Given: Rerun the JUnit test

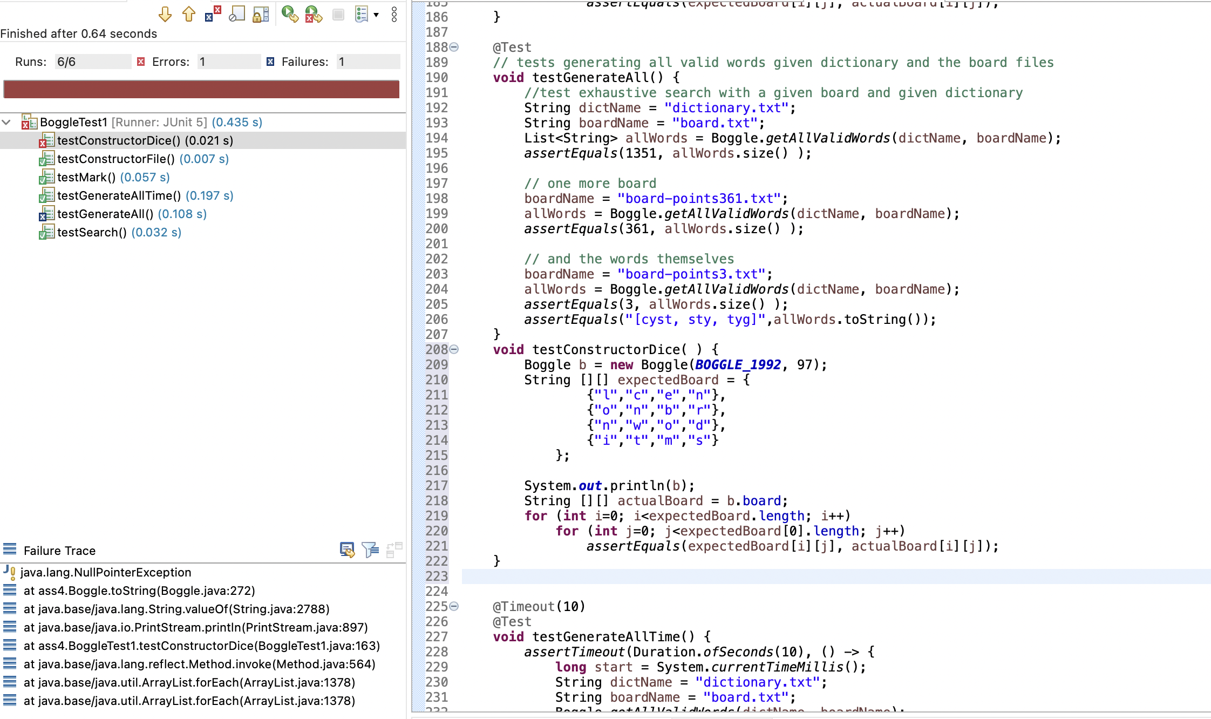Looking at the screenshot, I should [290, 15].
